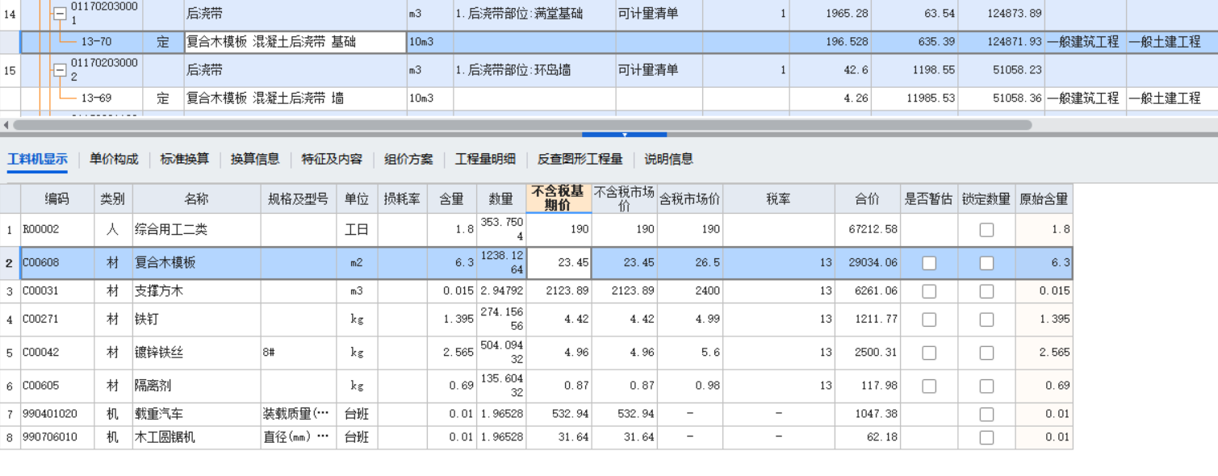Tick 是否暂估 for 复合木模板
The image size is (1218, 476).
(929, 263)
